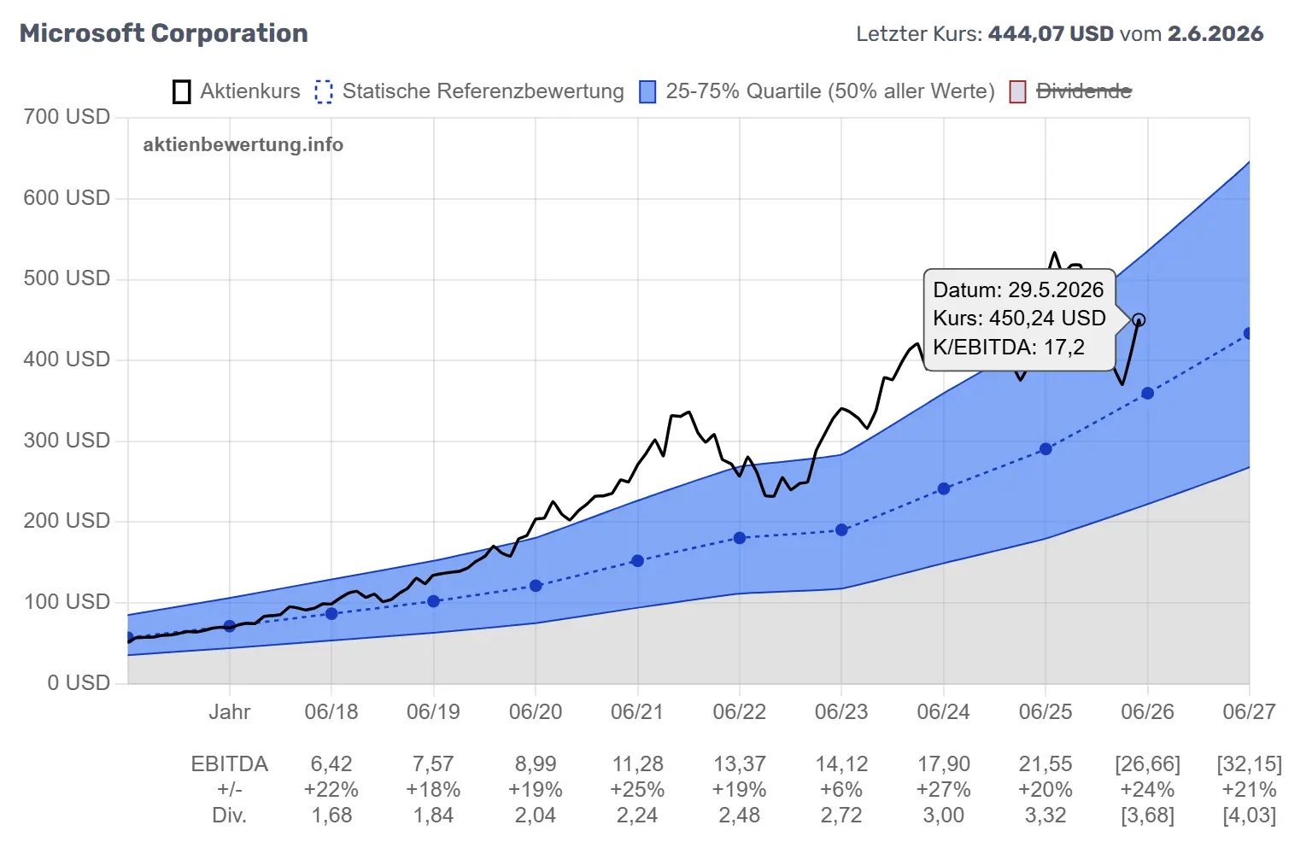Image resolution: width=1312 pixels, height=848 pixels.
Task: Click the 06/22 x-axis label
Action: tap(740, 712)
